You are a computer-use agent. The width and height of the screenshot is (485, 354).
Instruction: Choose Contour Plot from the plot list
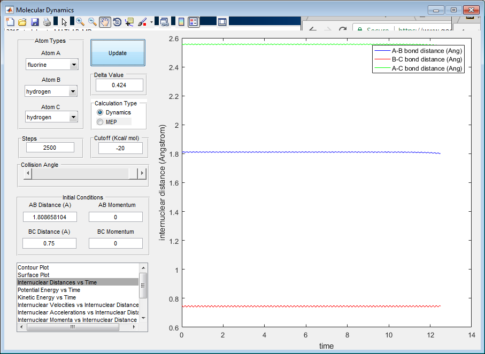pos(34,267)
